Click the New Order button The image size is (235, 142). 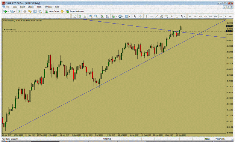tap(52, 11)
